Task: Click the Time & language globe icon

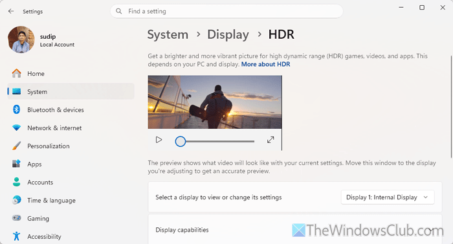Action: 16,200
